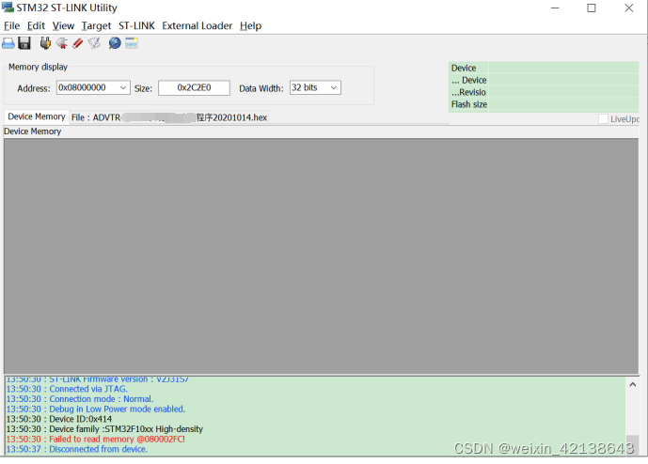Screen dimensions: 648x464
Task: Disconnect from target using the red-x plug icon
Action: pyautogui.click(x=62, y=43)
